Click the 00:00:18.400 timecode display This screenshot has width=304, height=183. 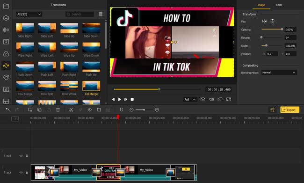click(219, 89)
